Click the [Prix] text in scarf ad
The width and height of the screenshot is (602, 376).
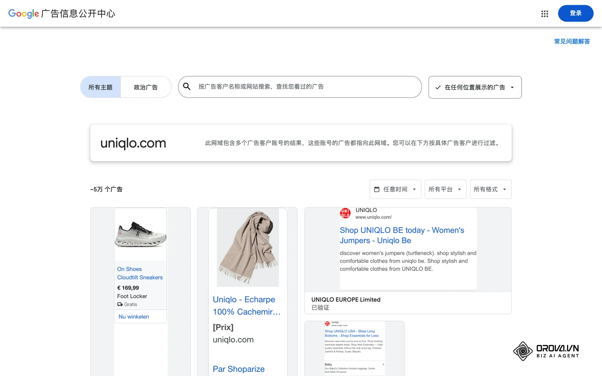(223, 327)
